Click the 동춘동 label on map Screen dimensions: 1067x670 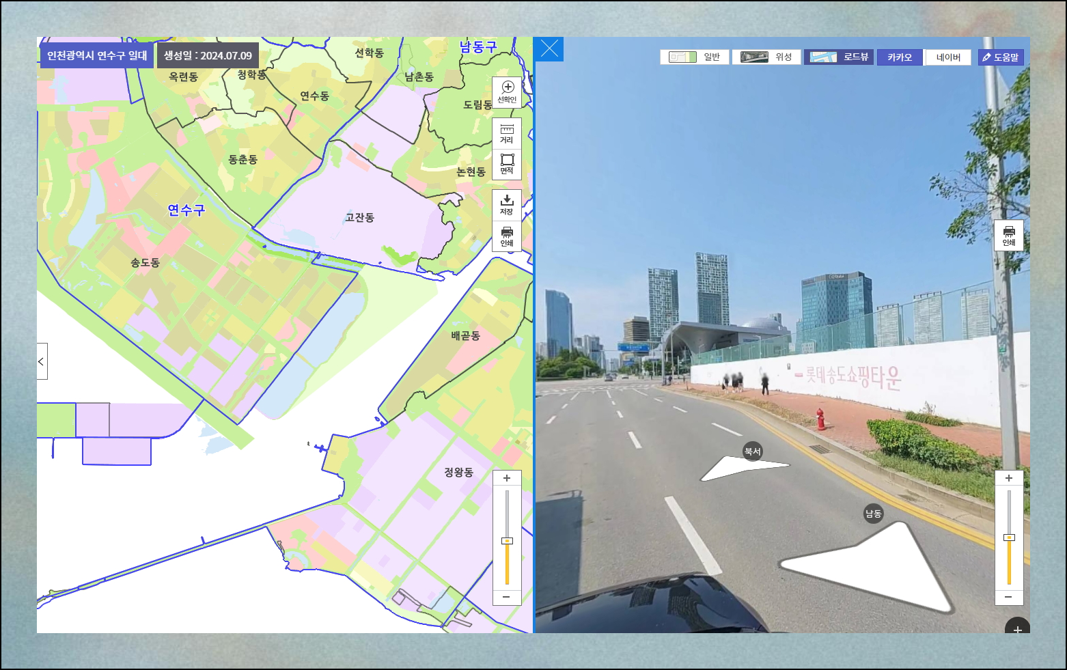click(242, 159)
